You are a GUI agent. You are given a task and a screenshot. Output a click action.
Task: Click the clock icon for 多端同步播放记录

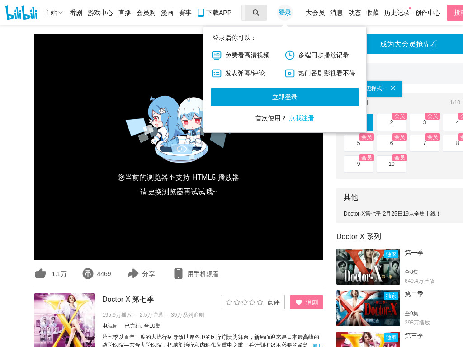click(290, 55)
